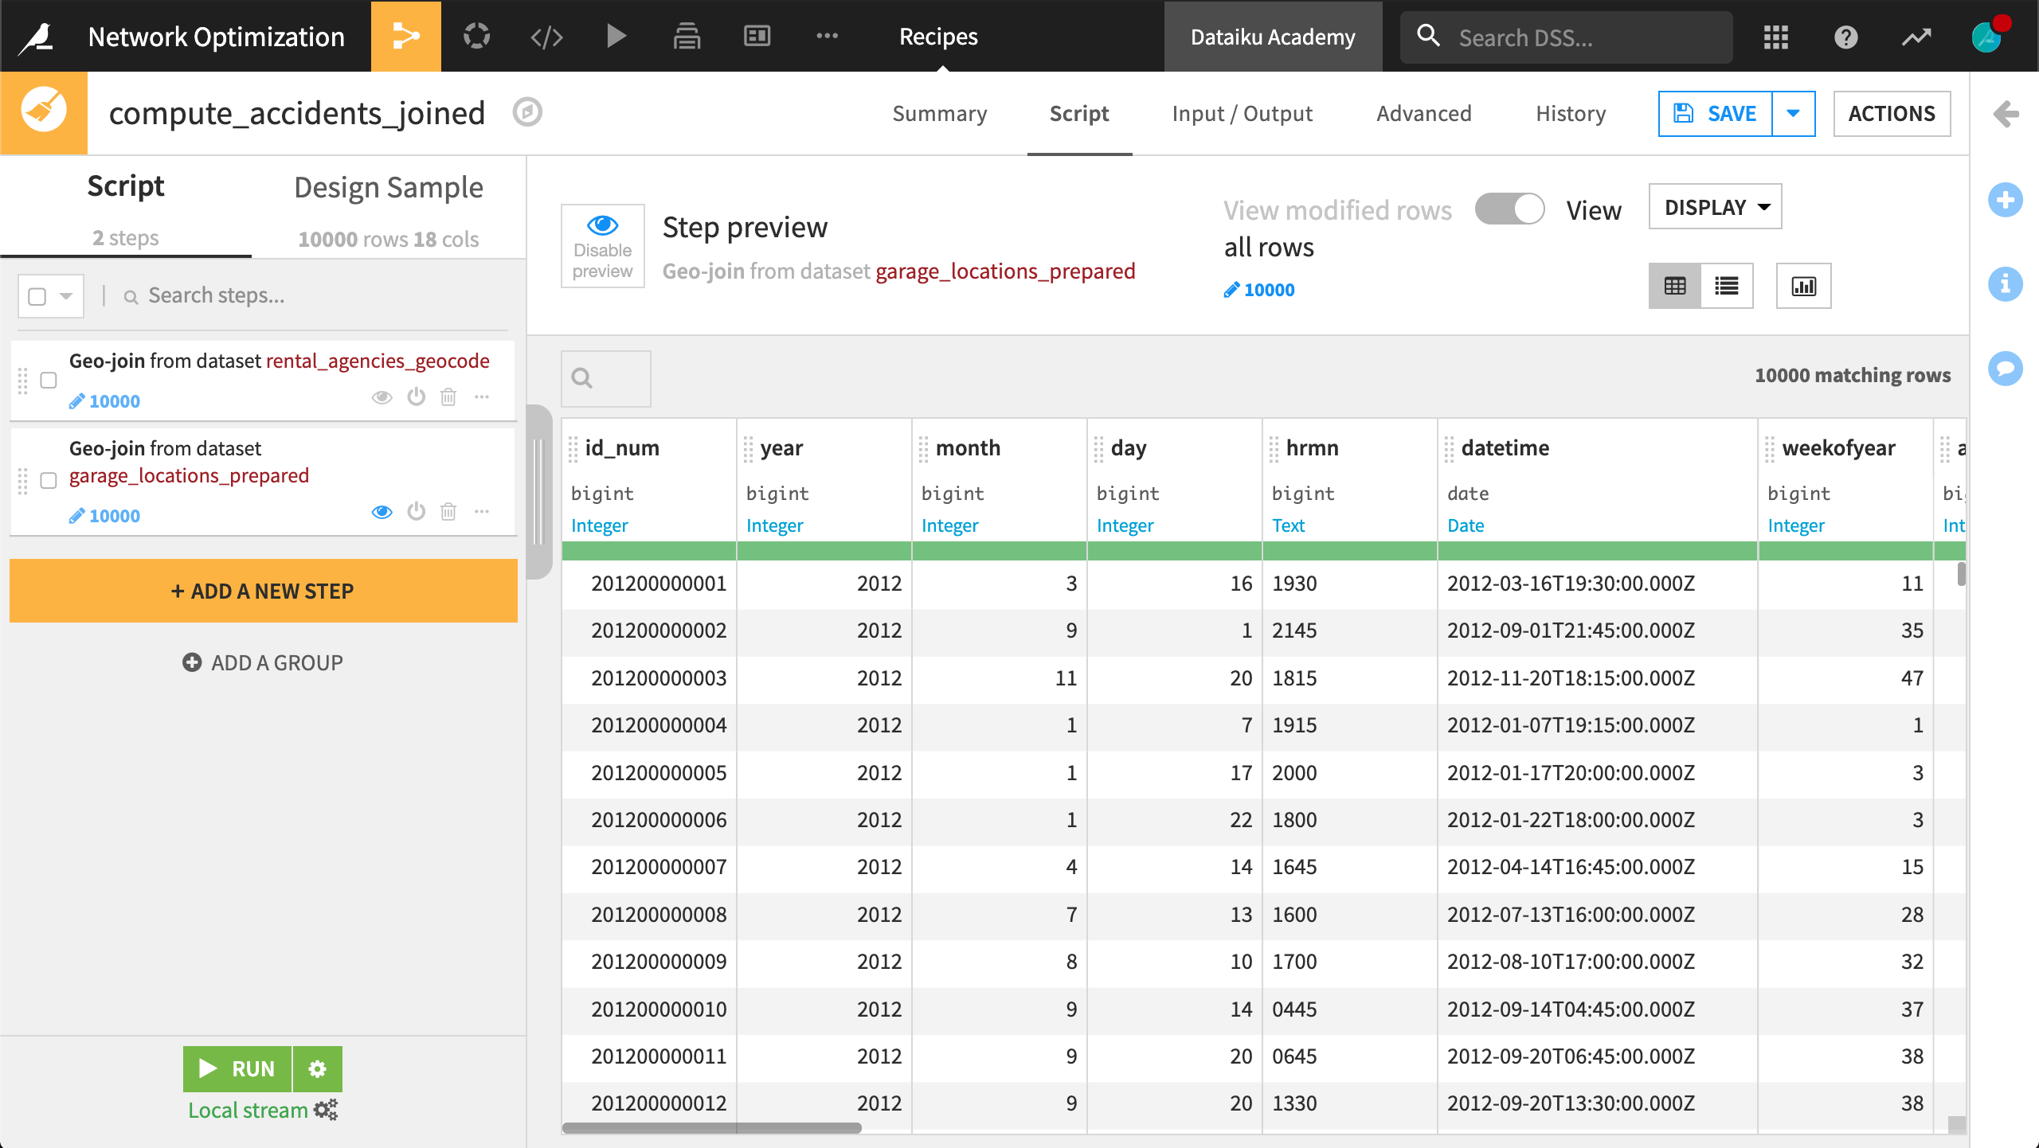This screenshot has height=1148, width=2039.
Task: Toggle the View modified rows switch
Action: pos(1509,209)
